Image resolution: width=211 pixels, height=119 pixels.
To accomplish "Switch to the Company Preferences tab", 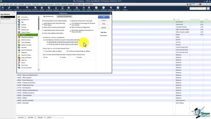I will tap(64, 17).
